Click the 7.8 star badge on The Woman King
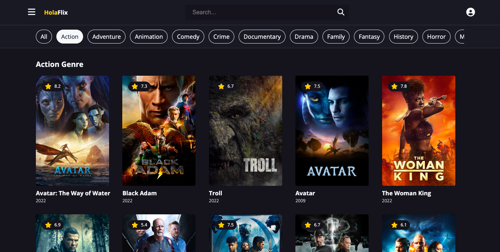500x252 pixels. point(399,86)
